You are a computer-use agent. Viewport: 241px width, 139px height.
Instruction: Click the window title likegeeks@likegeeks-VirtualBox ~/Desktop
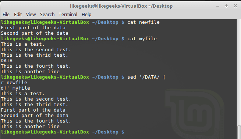121,6
